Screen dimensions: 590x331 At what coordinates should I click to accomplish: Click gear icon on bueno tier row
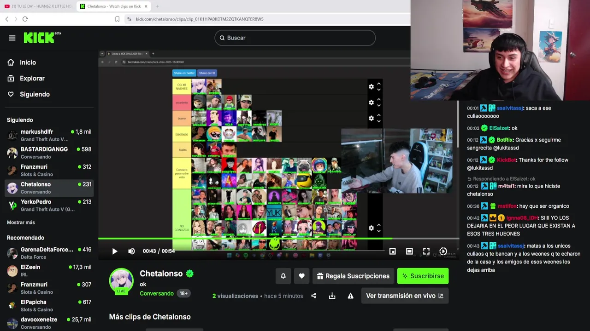(371, 118)
